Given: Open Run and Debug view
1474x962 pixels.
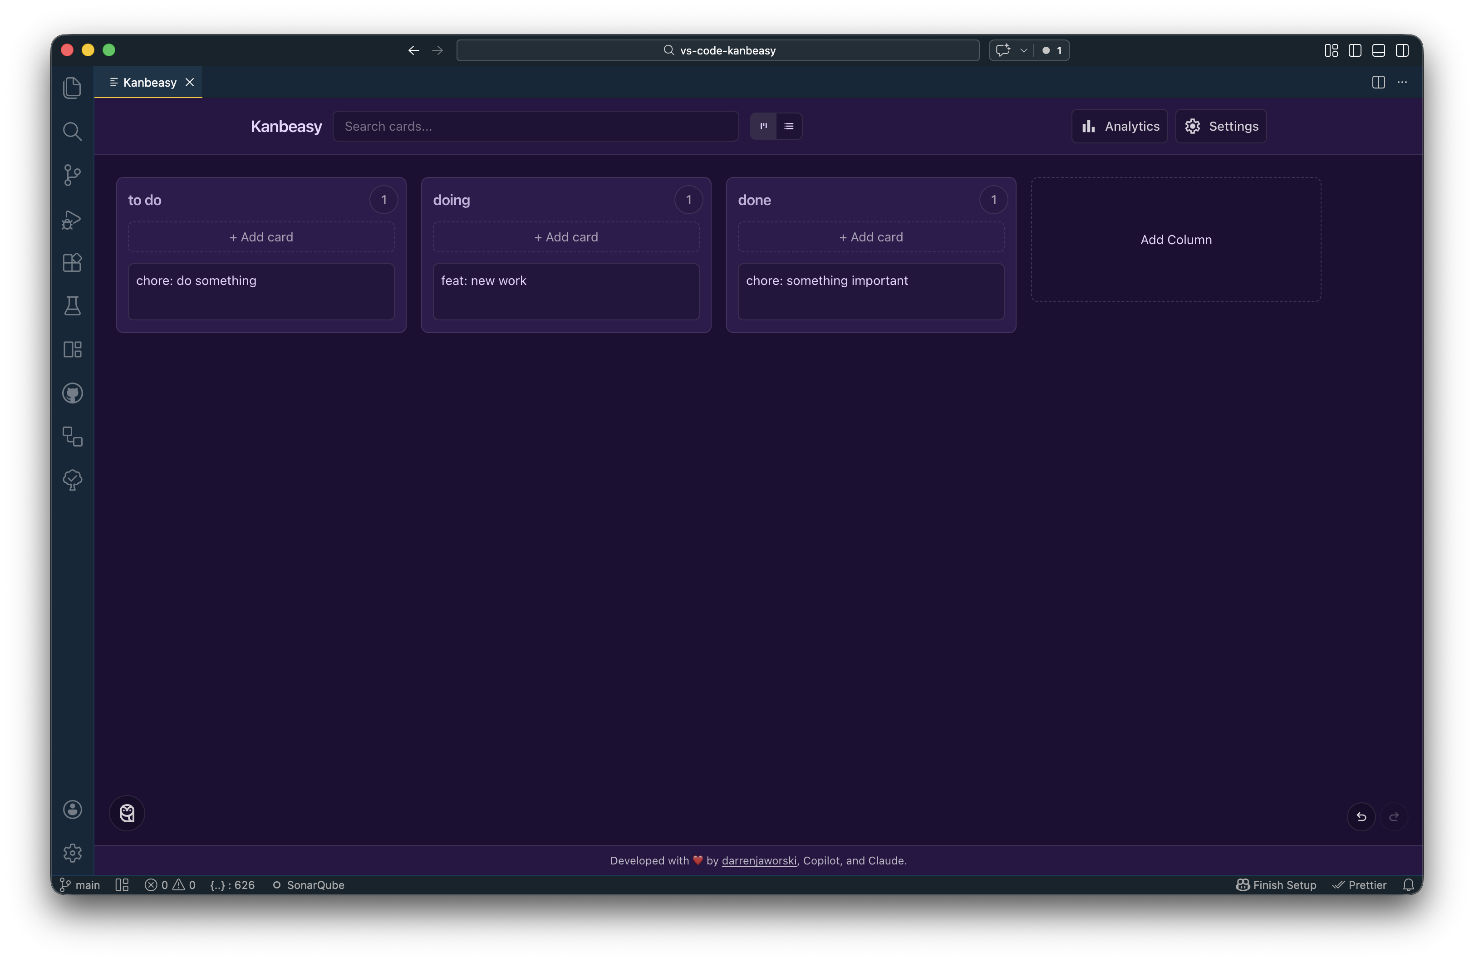Looking at the screenshot, I should 73,219.
